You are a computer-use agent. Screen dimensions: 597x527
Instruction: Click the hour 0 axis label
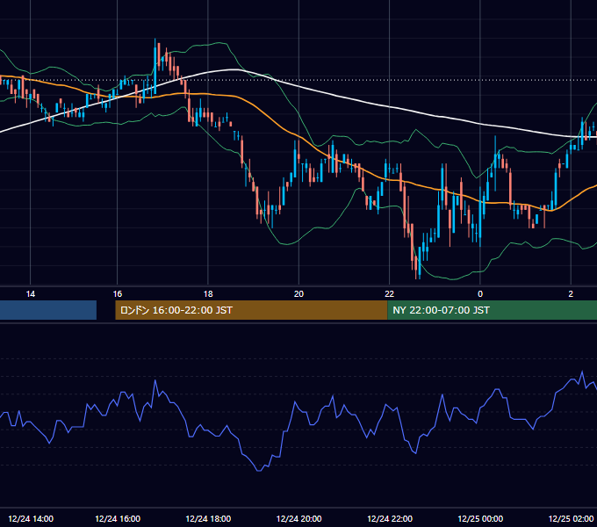[480, 293]
